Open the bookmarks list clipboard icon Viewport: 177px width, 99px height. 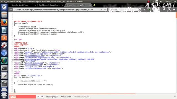pos(145,10)
